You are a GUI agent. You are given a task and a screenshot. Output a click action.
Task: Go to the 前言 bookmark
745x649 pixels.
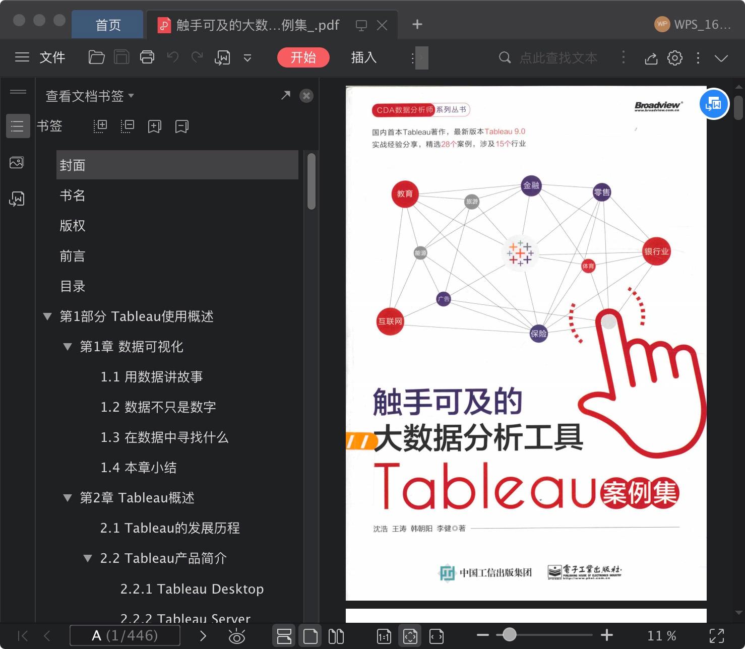click(73, 256)
